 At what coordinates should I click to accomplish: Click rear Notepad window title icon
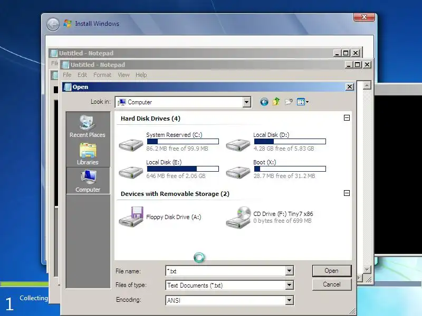(54, 53)
